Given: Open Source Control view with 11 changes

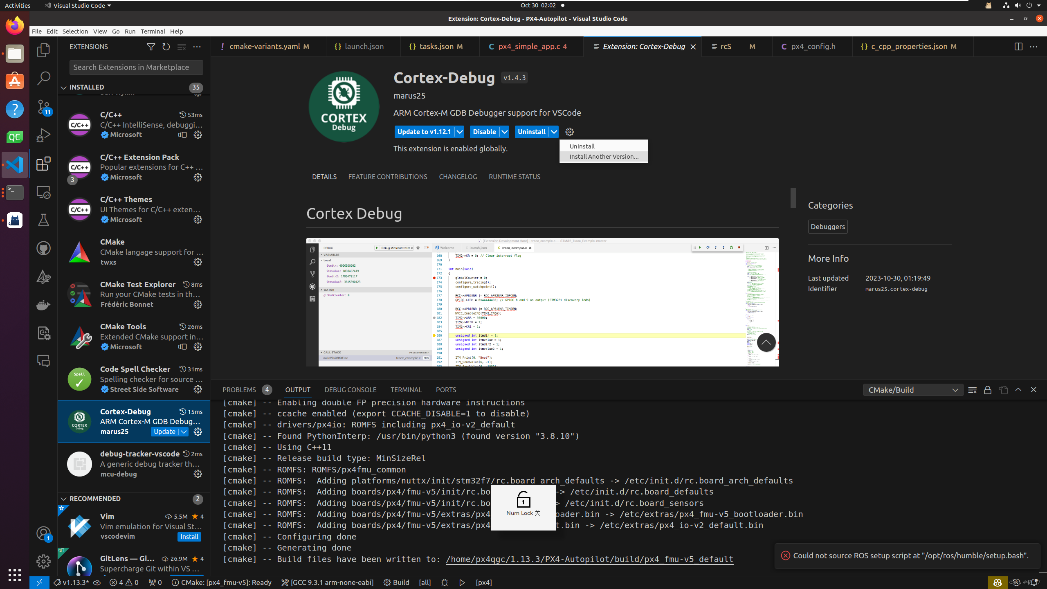Looking at the screenshot, I should click(43, 107).
